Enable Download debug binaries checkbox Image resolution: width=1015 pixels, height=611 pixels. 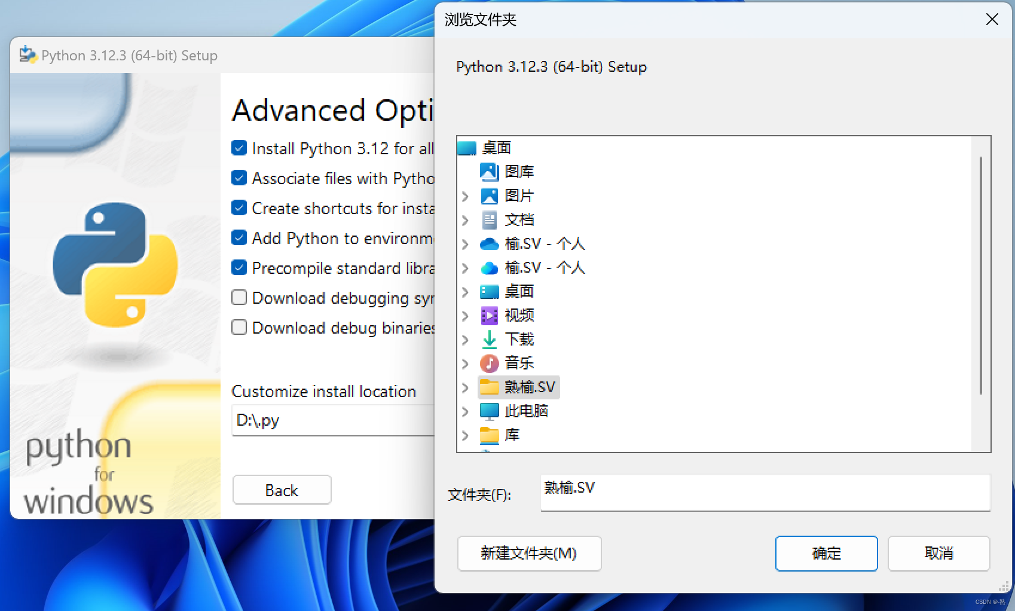pyautogui.click(x=239, y=328)
